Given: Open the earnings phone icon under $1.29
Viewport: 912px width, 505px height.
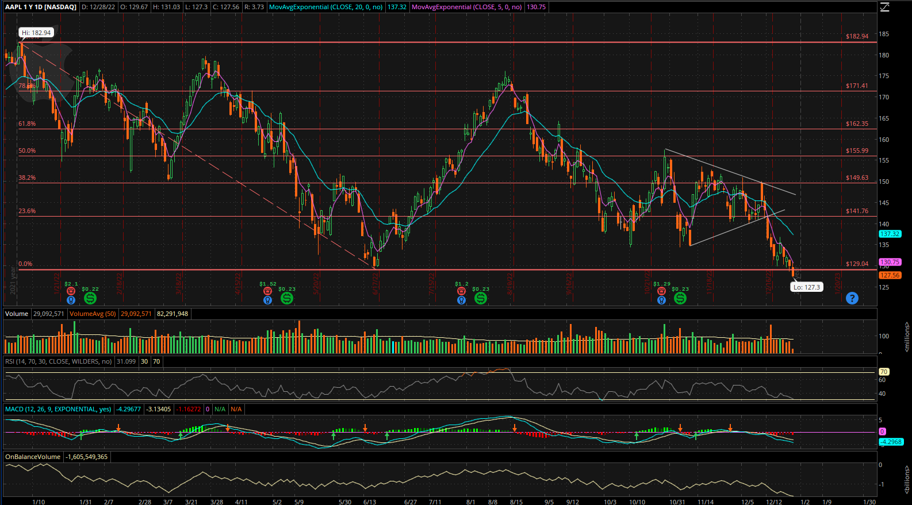Looking at the screenshot, I should pyautogui.click(x=661, y=291).
